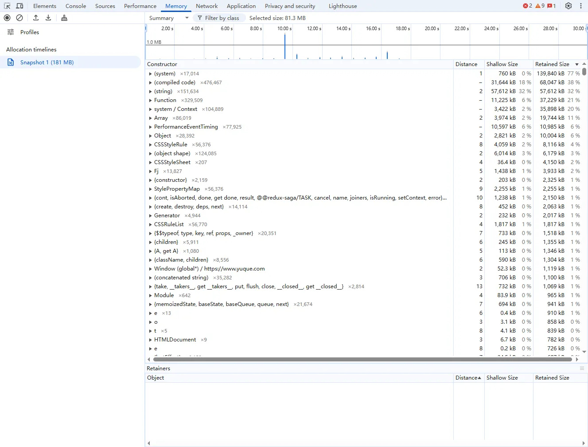The width and height of the screenshot is (588, 447).
Task: Toggle the device toolbar icon
Action: (19, 6)
